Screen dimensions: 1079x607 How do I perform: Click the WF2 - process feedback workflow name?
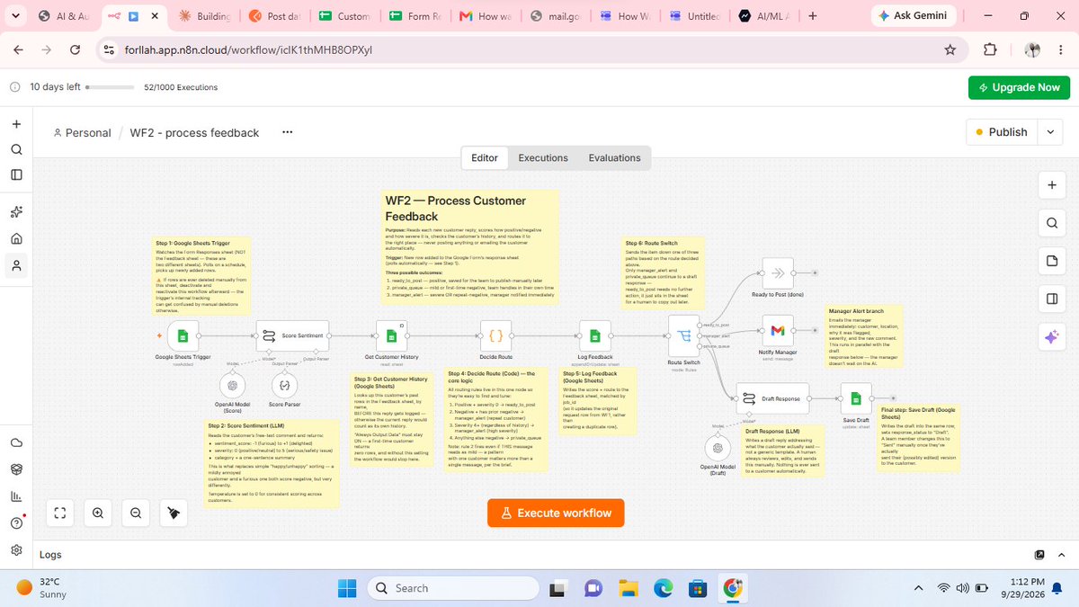click(194, 132)
